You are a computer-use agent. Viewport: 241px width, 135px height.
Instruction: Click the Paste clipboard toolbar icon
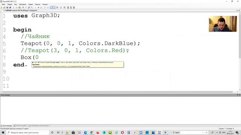point(20,7)
